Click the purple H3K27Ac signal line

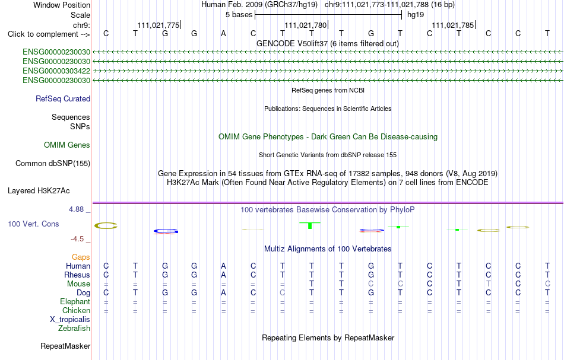pyautogui.click(x=328, y=203)
